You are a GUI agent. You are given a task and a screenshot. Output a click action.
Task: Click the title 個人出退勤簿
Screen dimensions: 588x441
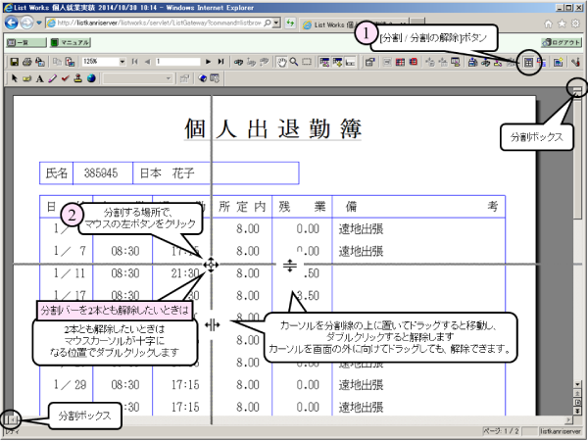click(x=272, y=128)
